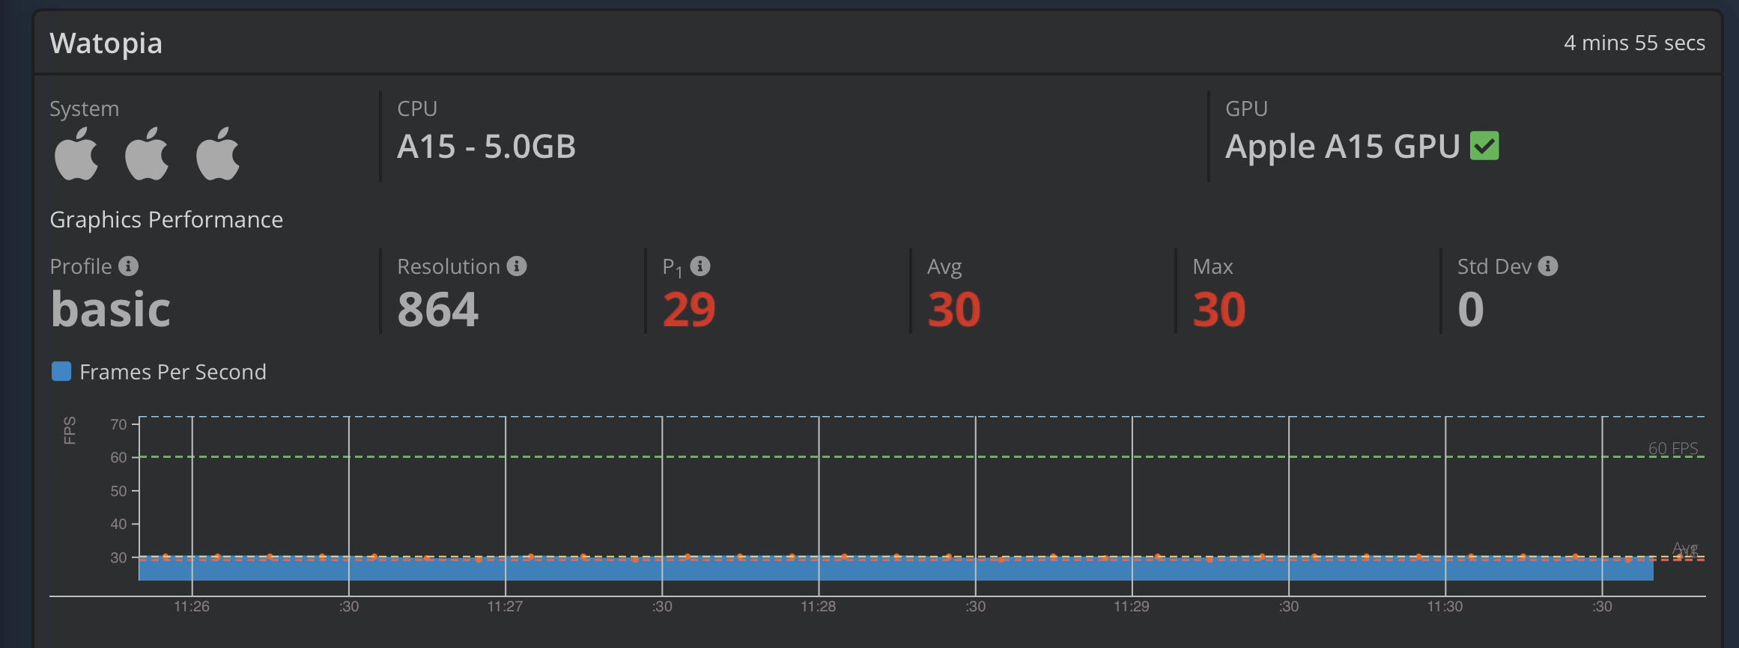The image size is (1739, 648).
Task: Click the blue FPS bar in chart
Action: coord(895,570)
